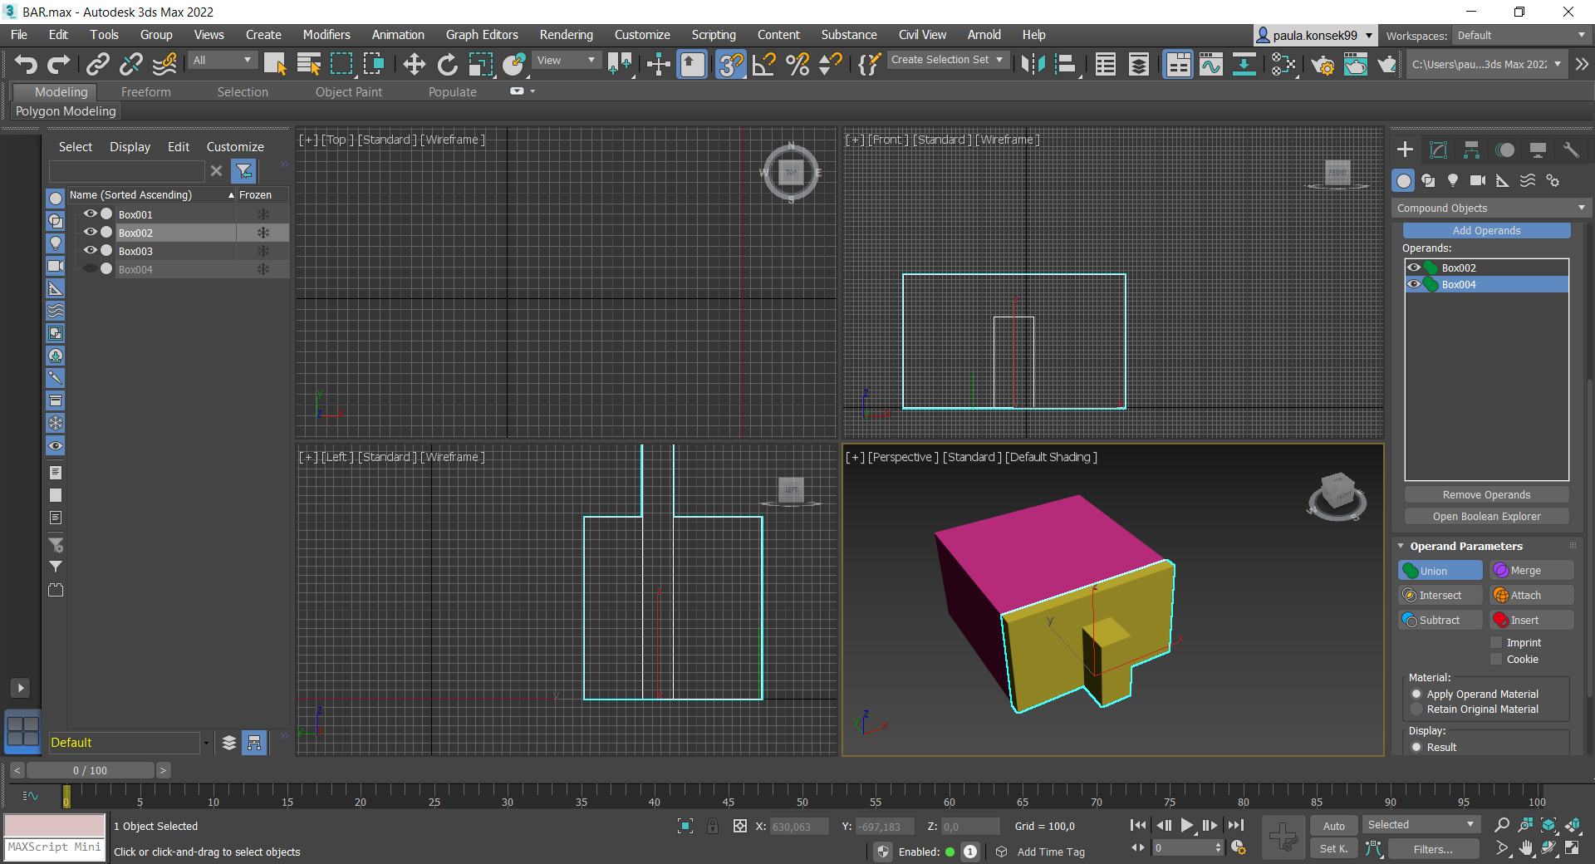Select the Lights category icon in Create panel

pyautogui.click(x=1453, y=180)
